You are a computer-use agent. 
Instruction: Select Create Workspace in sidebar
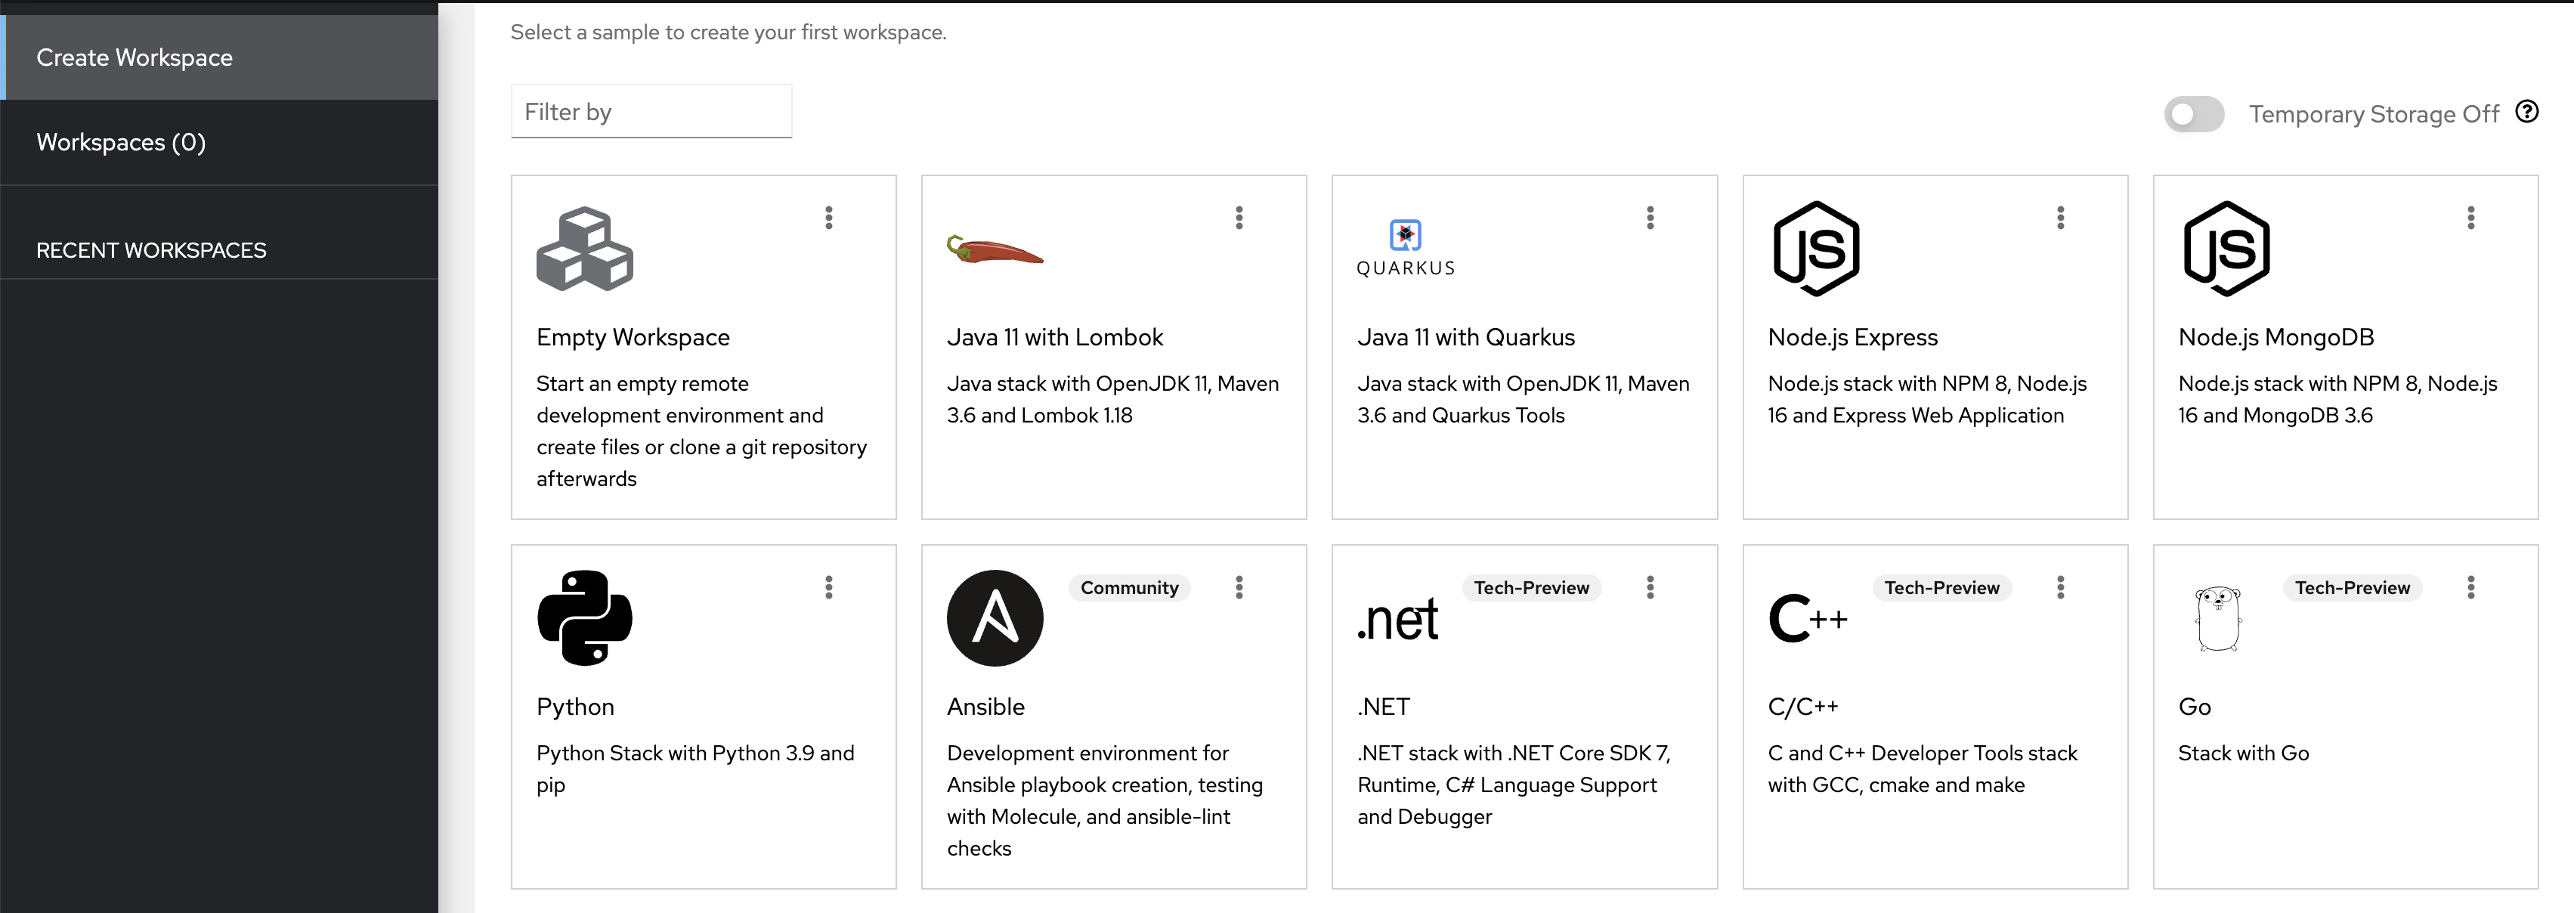pyautogui.click(x=134, y=57)
